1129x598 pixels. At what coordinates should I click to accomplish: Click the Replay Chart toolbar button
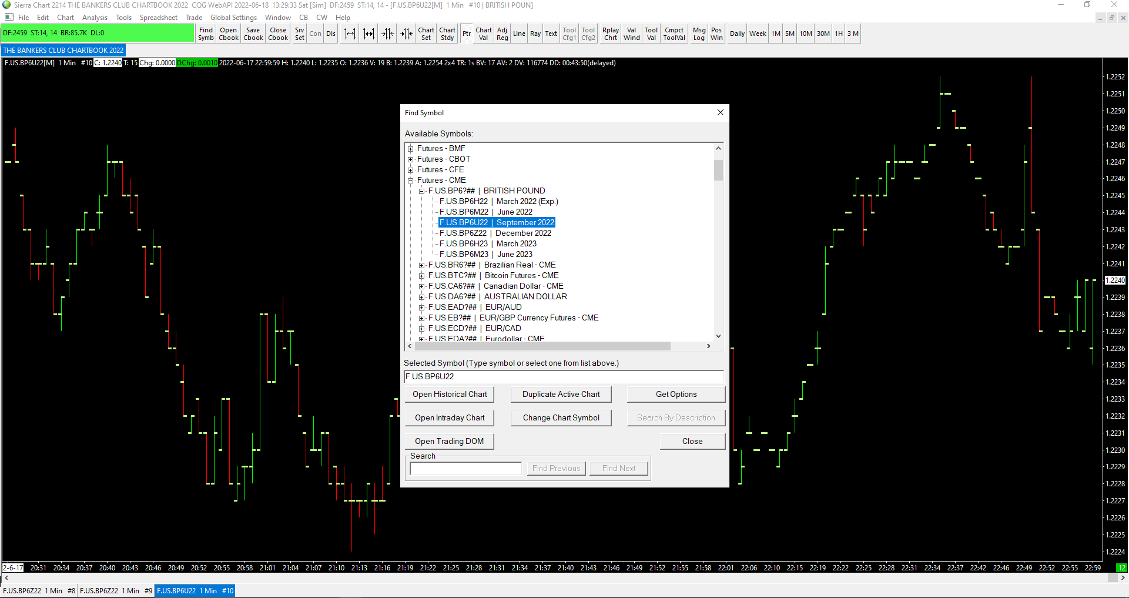[611, 34]
